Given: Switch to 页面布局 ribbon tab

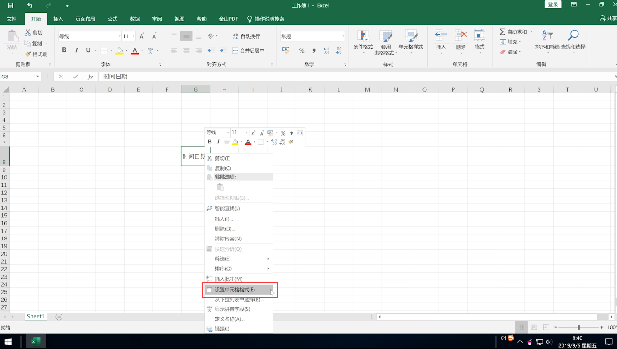Looking at the screenshot, I should tap(85, 19).
